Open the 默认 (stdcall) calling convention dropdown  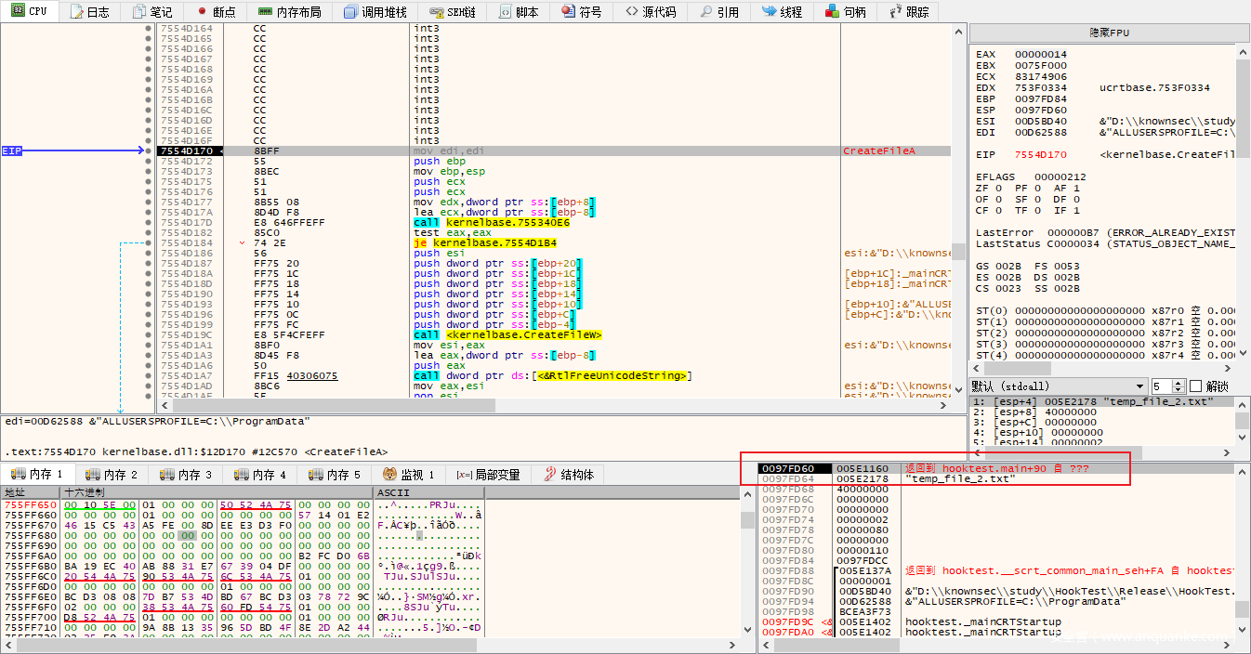click(x=1059, y=386)
